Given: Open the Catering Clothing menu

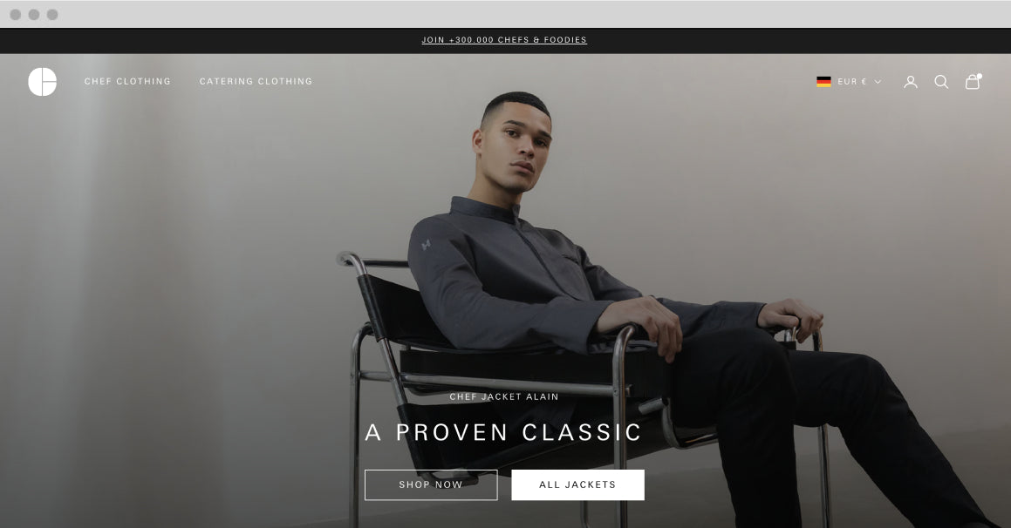Looking at the screenshot, I should (x=256, y=82).
